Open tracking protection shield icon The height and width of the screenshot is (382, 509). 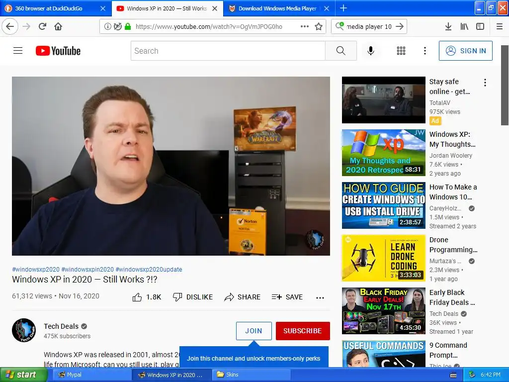[117, 27]
